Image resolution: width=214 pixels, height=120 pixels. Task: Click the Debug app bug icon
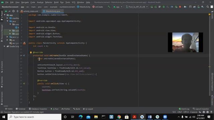(x=164, y=7)
